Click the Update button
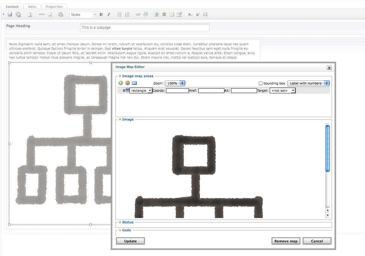This screenshot has height=256, width=365. (130, 241)
